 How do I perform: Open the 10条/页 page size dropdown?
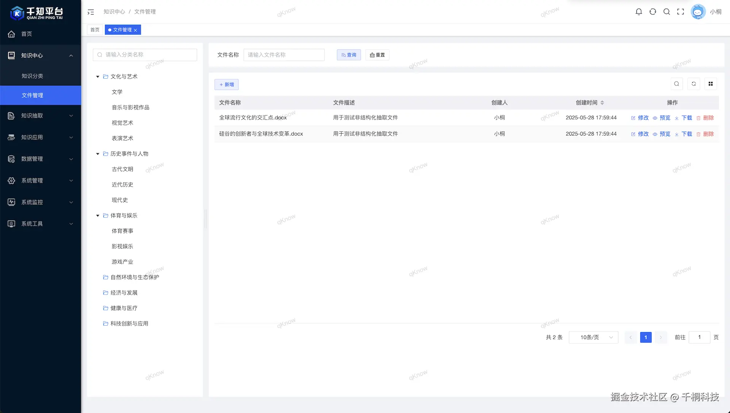tap(593, 337)
